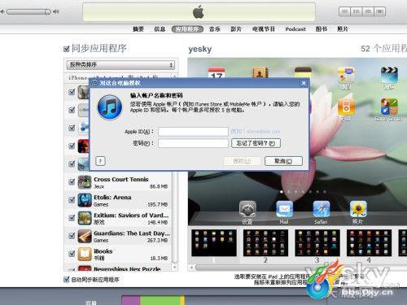The height and width of the screenshot is (305, 407).
Task: Toggle automatically sync new apps checkbox
Action: (x=66, y=279)
